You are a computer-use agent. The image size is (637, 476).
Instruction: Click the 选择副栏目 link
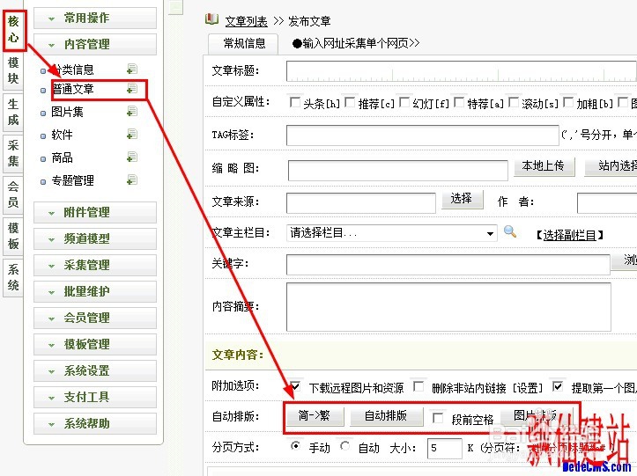[569, 235]
